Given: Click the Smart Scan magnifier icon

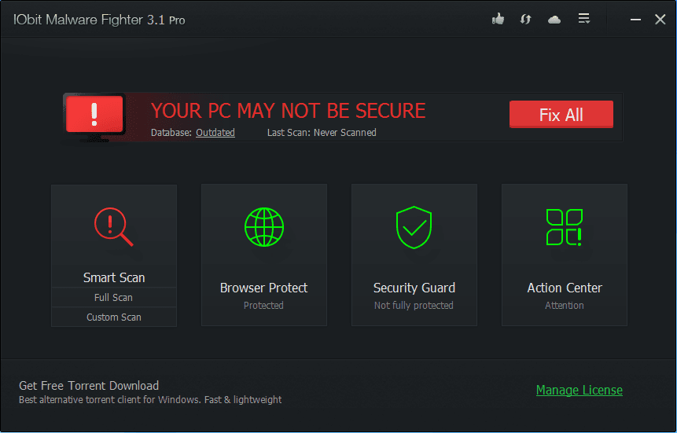Looking at the screenshot, I should (113, 226).
